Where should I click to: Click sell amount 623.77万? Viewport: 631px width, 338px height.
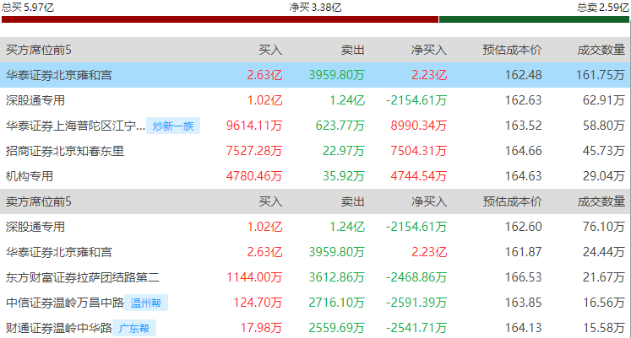tap(340, 126)
